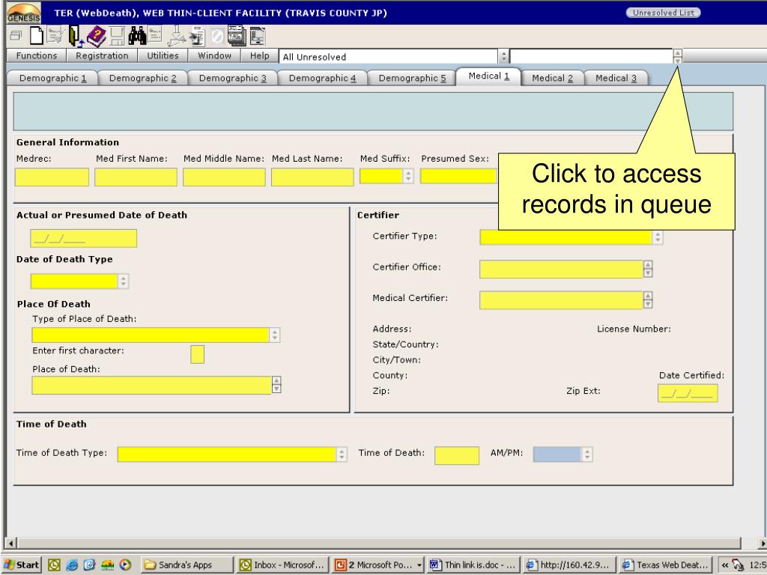Switch to the Demographic 5 tab
The image size is (767, 575).
pyautogui.click(x=412, y=78)
